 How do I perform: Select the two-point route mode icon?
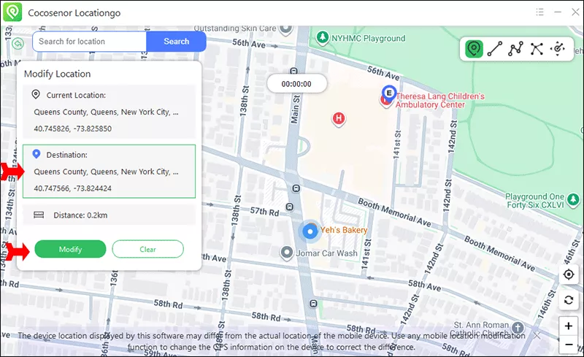[495, 49]
